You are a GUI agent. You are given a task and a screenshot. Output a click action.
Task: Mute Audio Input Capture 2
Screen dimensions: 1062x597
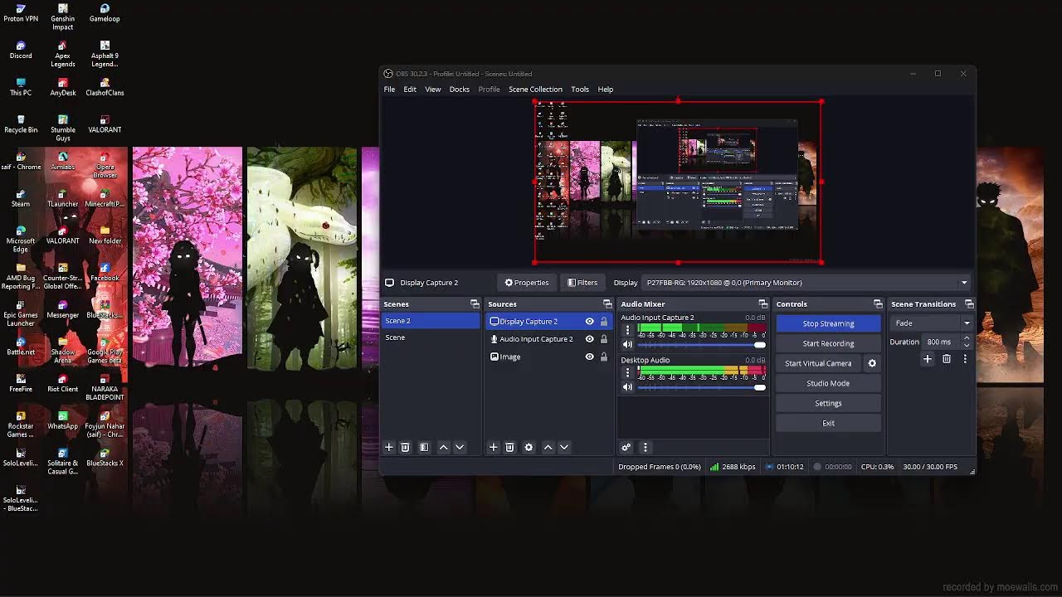627,344
